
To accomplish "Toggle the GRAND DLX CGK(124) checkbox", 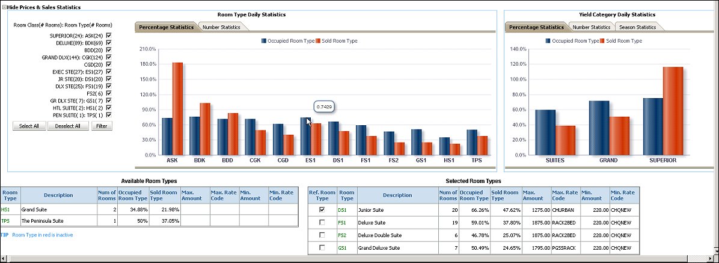I will tap(109, 57).
